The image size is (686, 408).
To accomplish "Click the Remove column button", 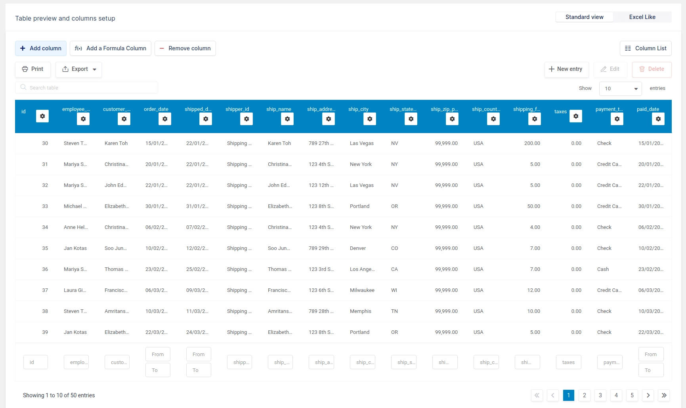I will 185,48.
